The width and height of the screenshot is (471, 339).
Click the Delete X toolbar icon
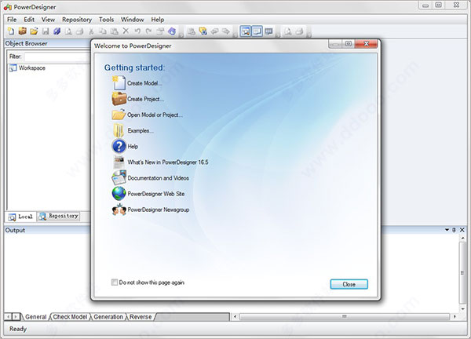pyautogui.click(x=126, y=31)
